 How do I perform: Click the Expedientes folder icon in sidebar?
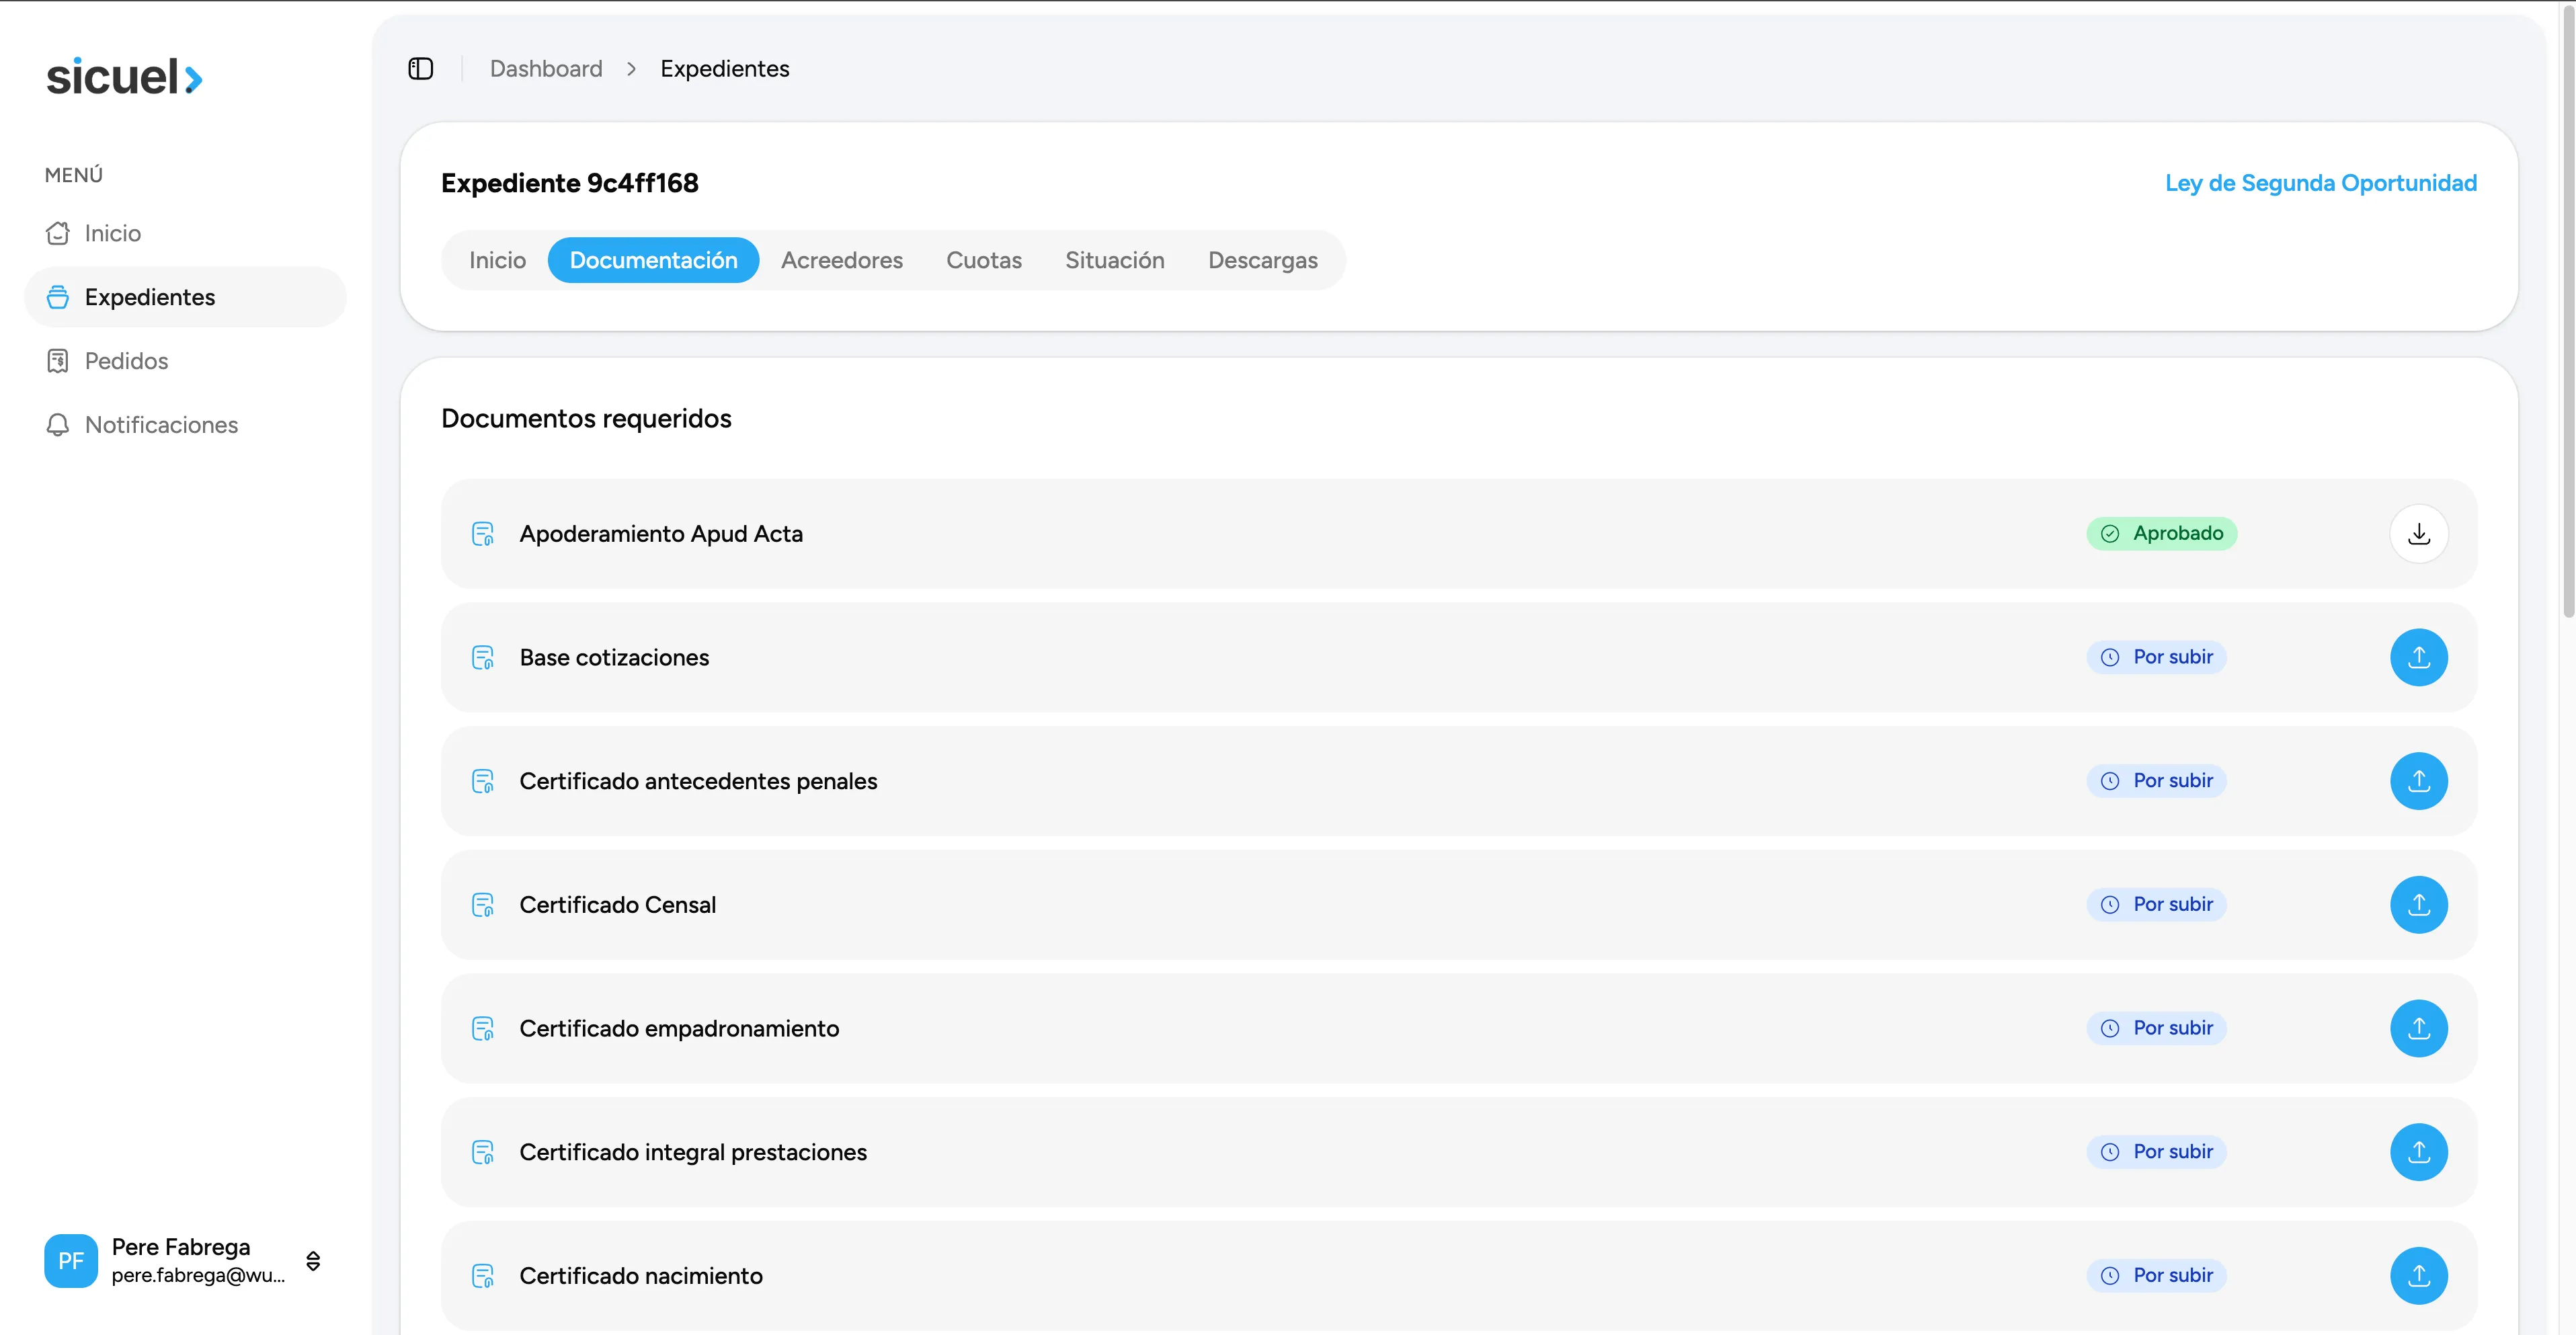58,297
